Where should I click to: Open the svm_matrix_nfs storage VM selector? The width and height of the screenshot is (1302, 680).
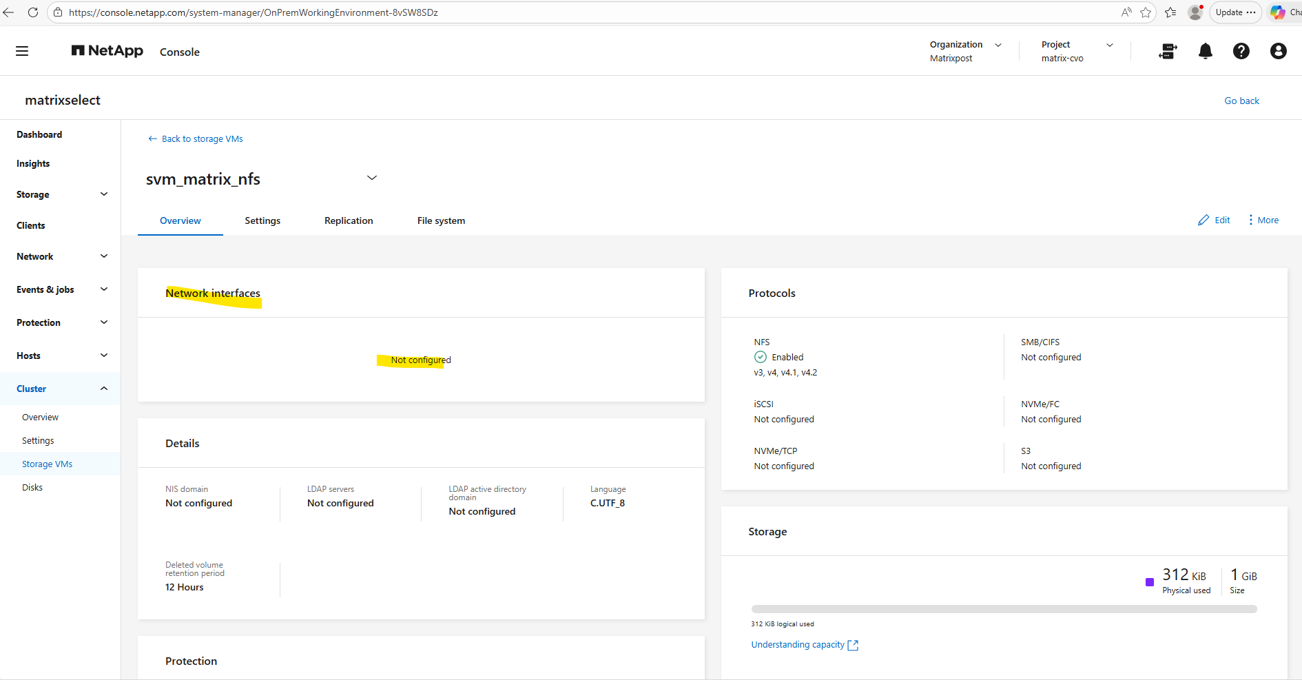372,178
